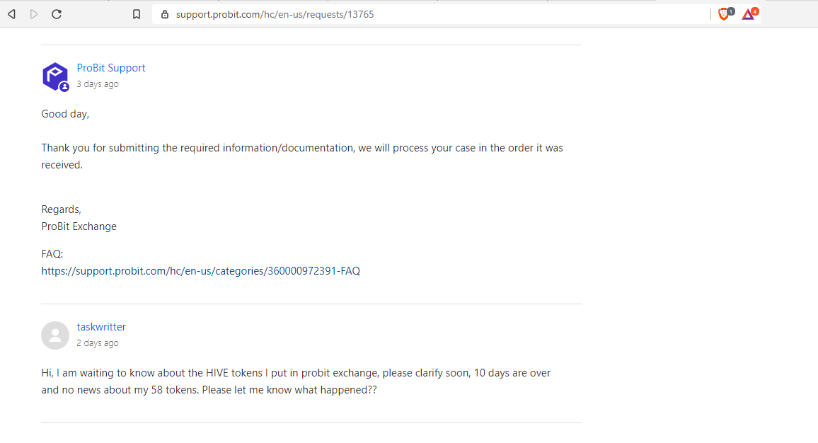Click taskwritter's gray profile avatar
The height and width of the screenshot is (443, 818).
[x=55, y=335]
